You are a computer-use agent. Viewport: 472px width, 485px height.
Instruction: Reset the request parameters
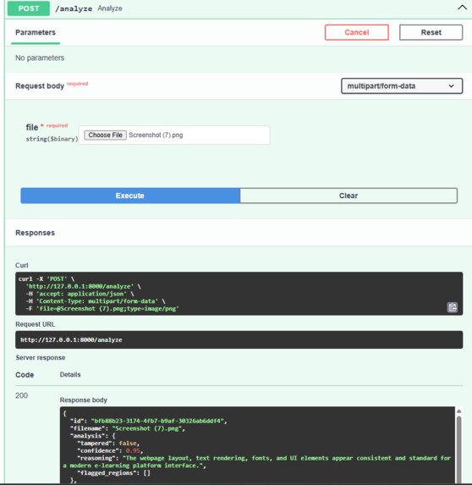431,32
